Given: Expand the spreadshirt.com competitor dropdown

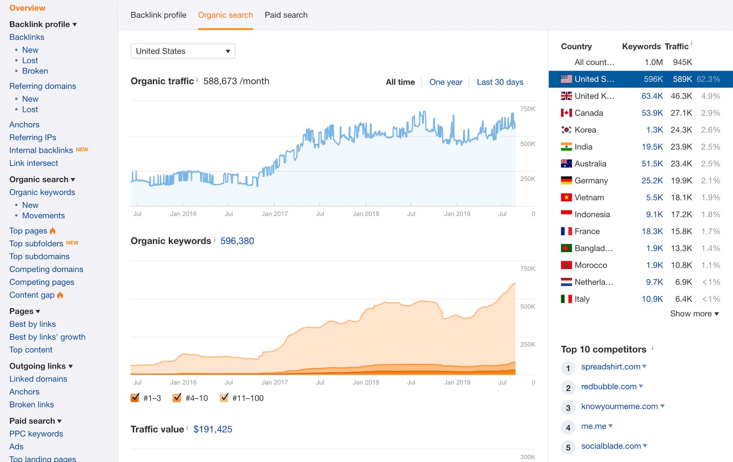Looking at the screenshot, I should pyautogui.click(x=645, y=367).
